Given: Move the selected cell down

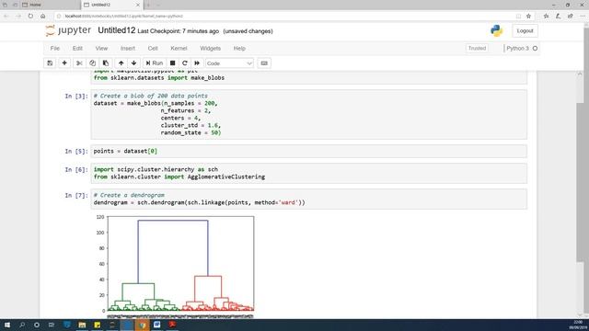Looking at the screenshot, I should tap(133, 63).
